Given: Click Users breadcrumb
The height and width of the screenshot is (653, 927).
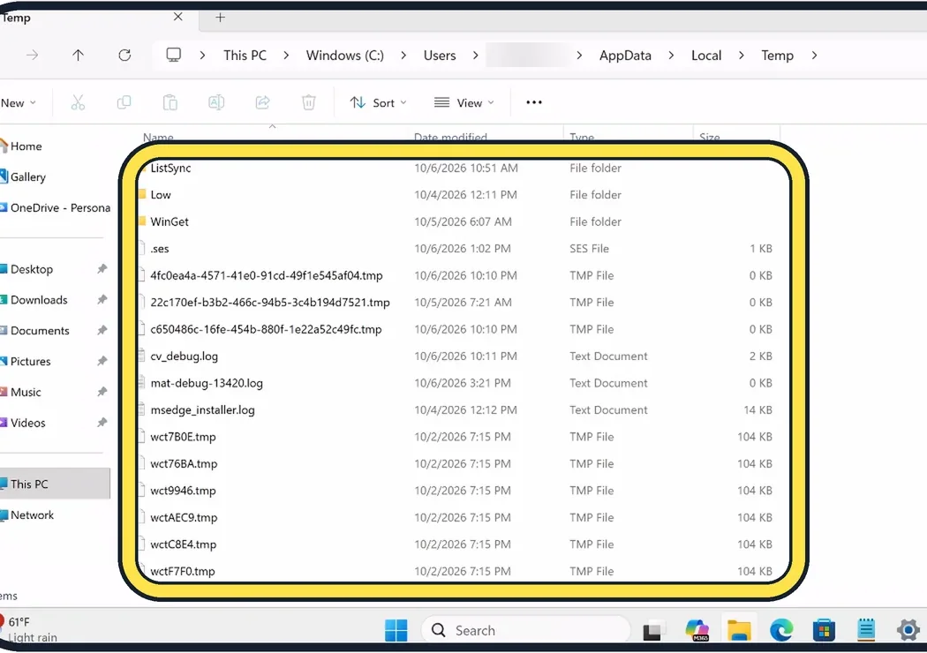Looking at the screenshot, I should click(x=440, y=55).
